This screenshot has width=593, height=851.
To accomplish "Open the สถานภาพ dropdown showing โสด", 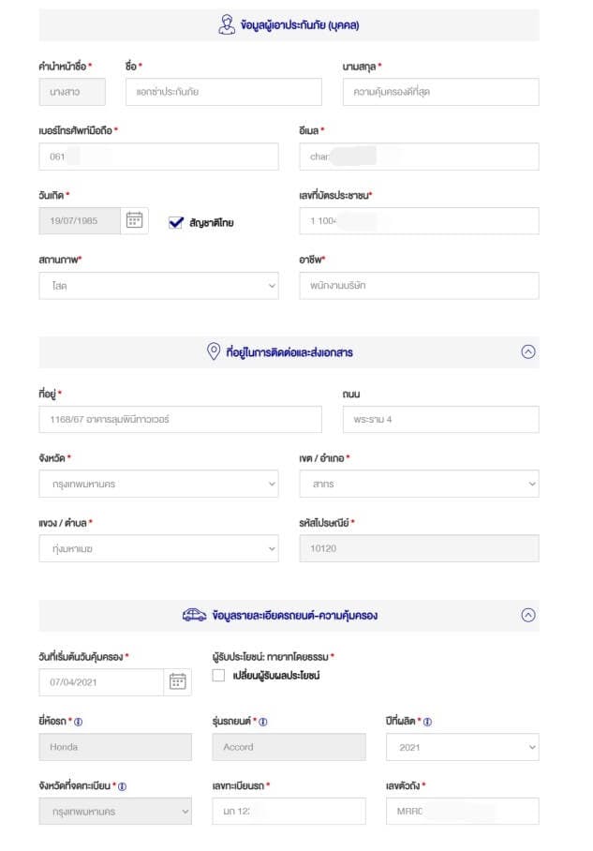I will 158,286.
